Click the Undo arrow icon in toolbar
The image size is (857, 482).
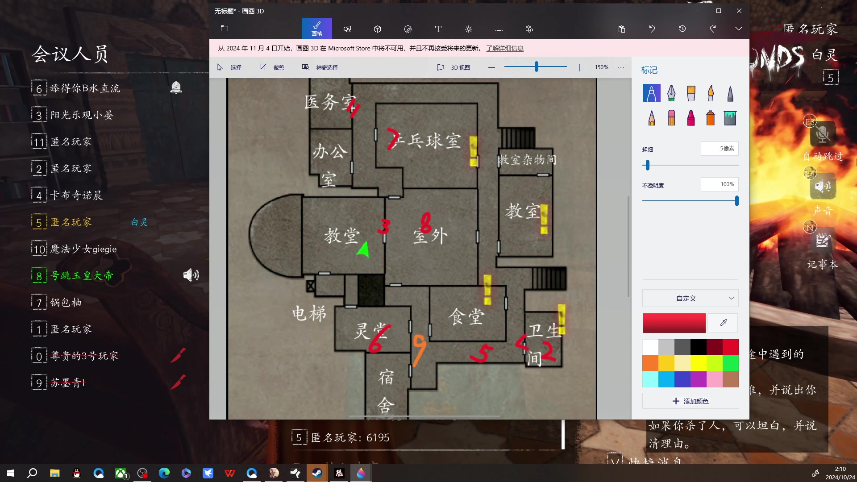pyautogui.click(x=652, y=28)
